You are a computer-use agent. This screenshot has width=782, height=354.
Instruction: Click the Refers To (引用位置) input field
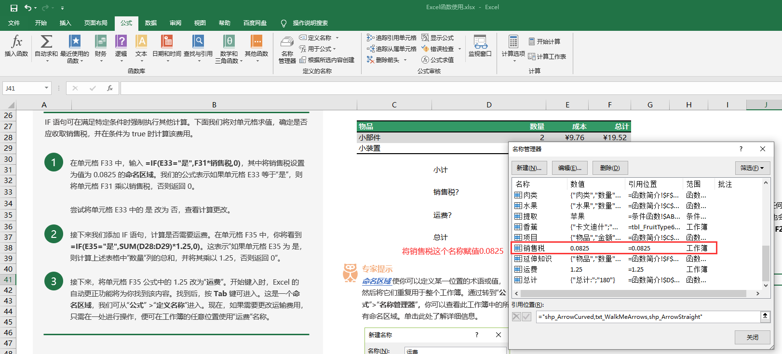648,316
